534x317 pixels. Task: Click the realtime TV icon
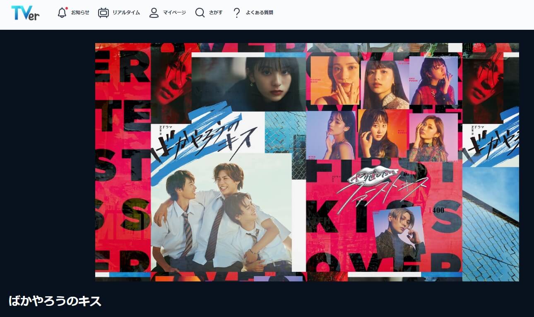click(x=103, y=13)
